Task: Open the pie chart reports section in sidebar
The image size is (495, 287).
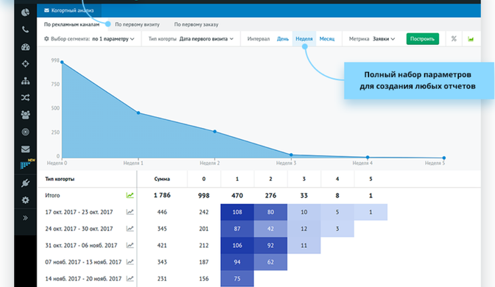Action: [x=25, y=13]
